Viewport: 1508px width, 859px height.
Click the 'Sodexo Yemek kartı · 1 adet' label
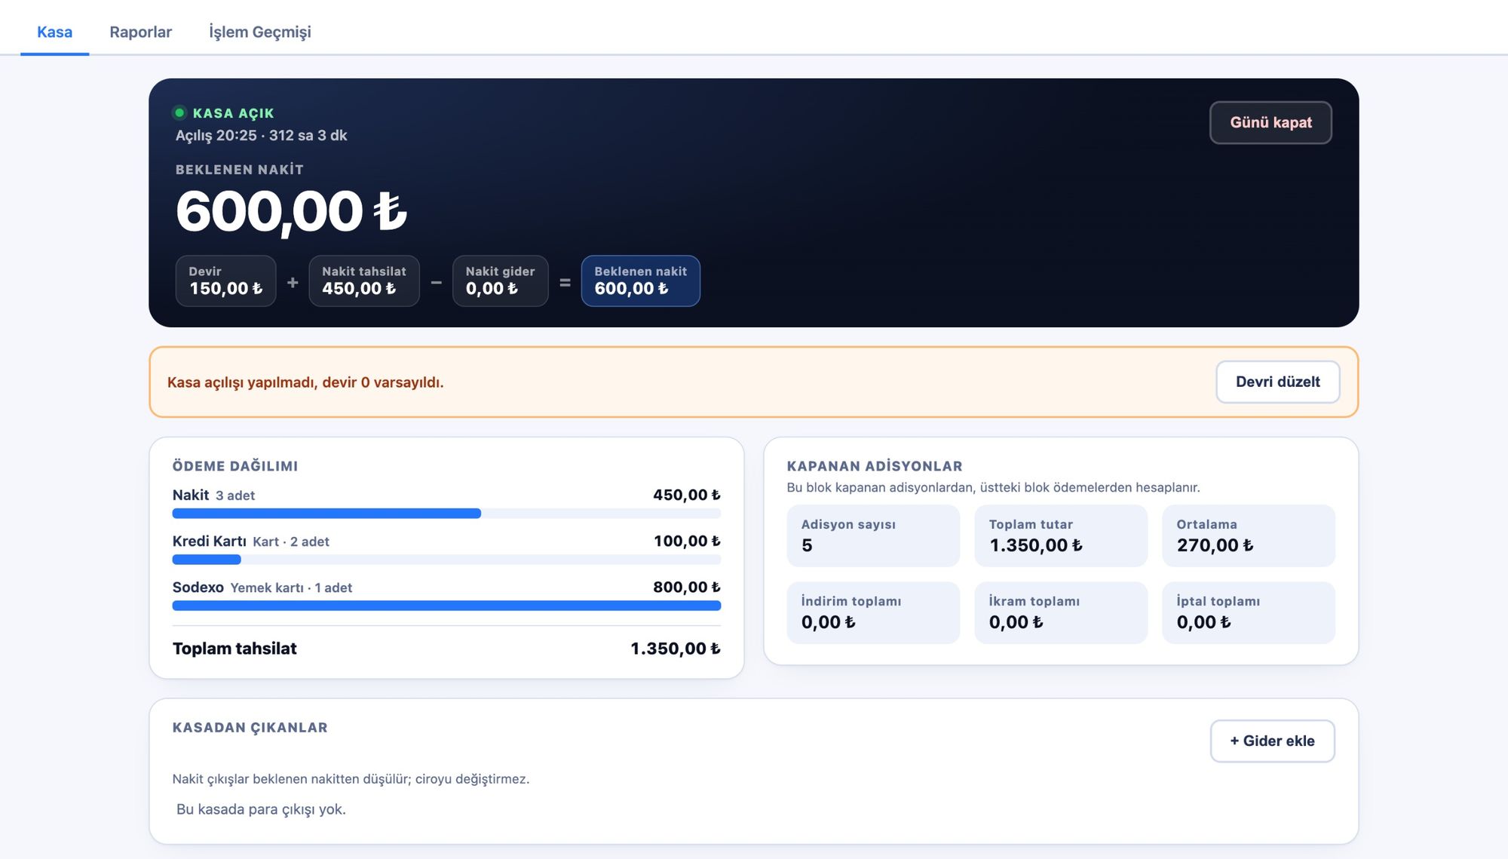(x=262, y=587)
